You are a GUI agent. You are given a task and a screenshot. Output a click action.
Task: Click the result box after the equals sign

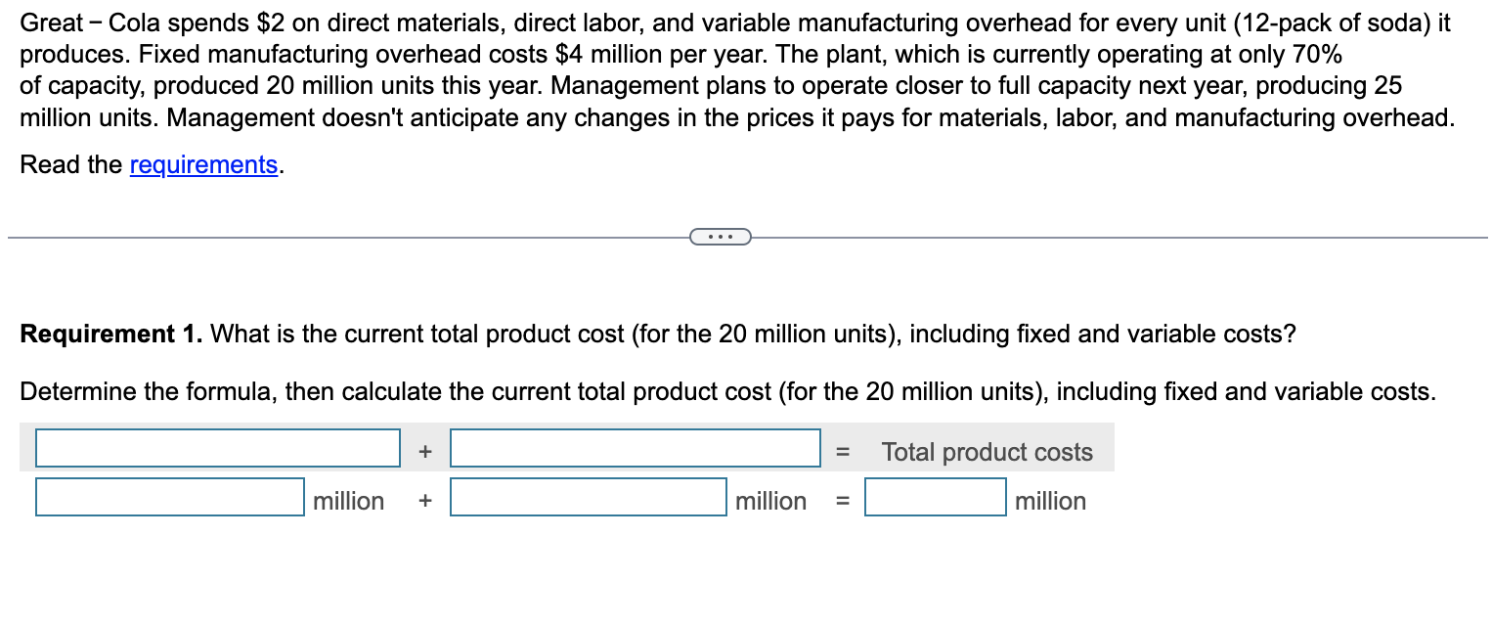click(x=935, y=497)
